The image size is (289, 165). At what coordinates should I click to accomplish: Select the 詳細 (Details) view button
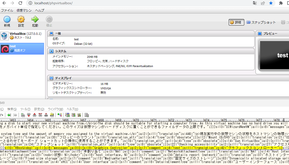236,22
